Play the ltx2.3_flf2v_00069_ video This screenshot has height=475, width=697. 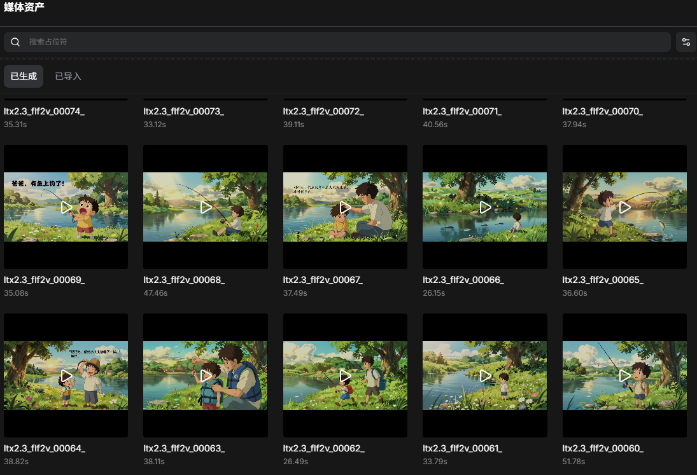(66, 207)
